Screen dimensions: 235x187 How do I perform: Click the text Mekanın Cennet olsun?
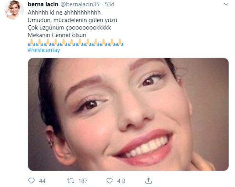pyautogui.click(x=57, y=35)
